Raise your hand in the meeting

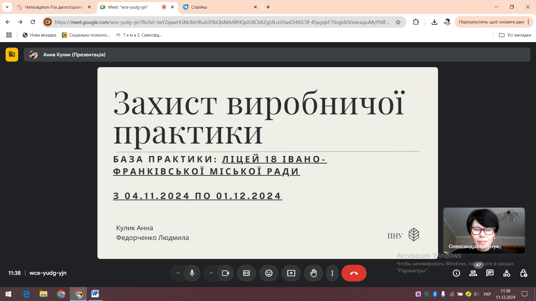tap(314, 273)
